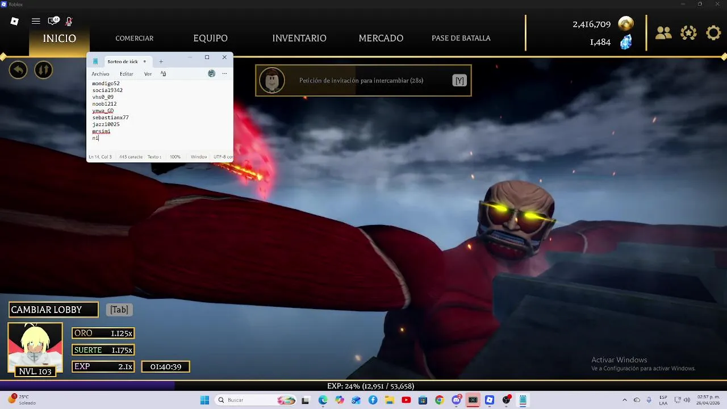Click the Notepad account avatar
The image size is (727, 409).
click(x=211, y=73)
